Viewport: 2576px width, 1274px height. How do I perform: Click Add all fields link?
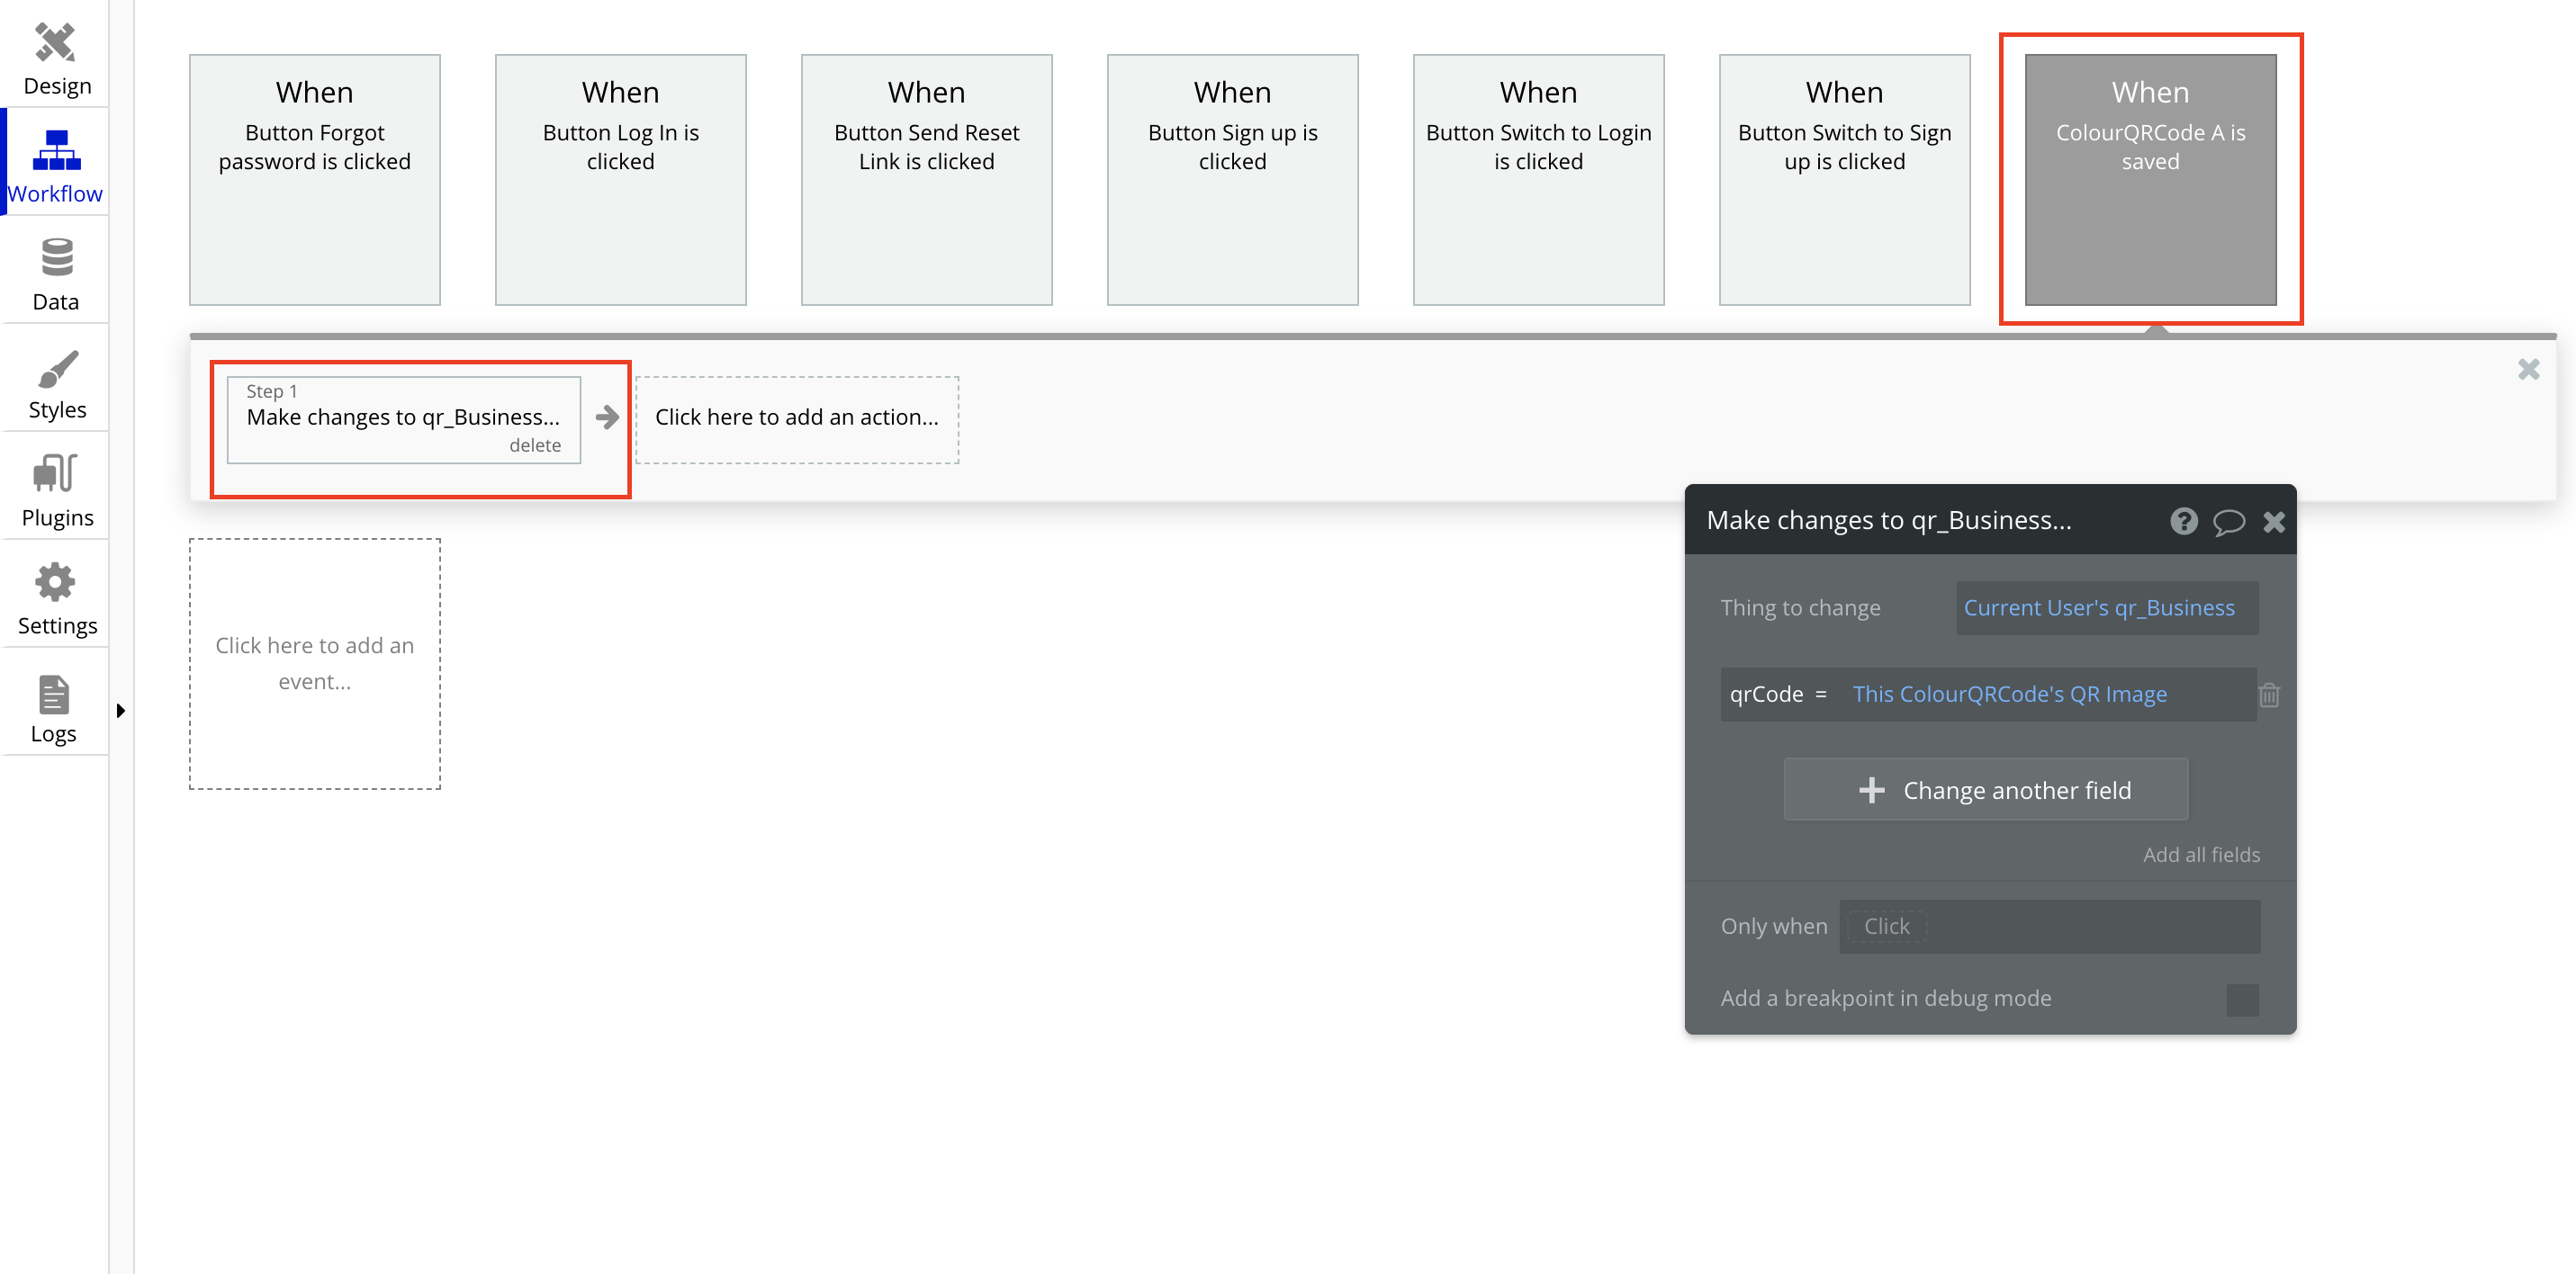tap(2200, 854)
